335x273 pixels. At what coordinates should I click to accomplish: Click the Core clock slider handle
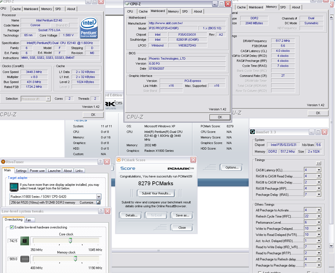[71, 240]
